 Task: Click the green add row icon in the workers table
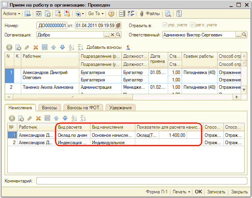point(10,47)
